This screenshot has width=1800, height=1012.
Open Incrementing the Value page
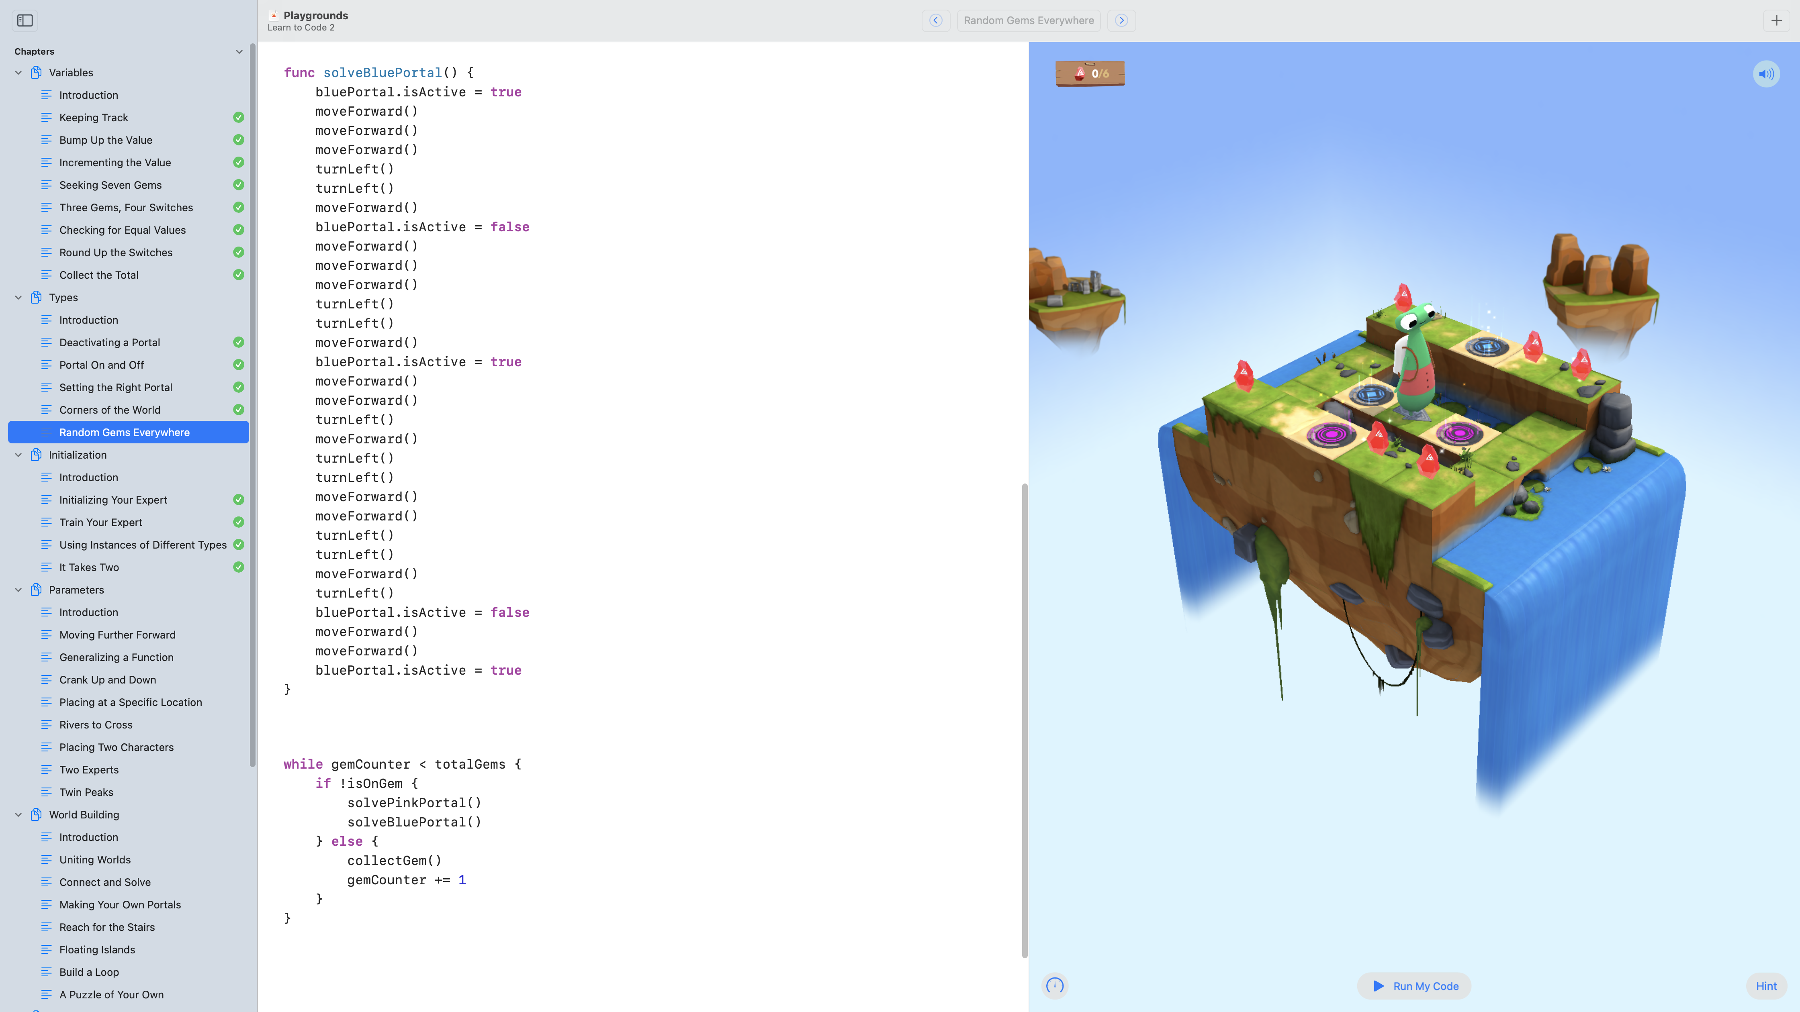point(129,163)
